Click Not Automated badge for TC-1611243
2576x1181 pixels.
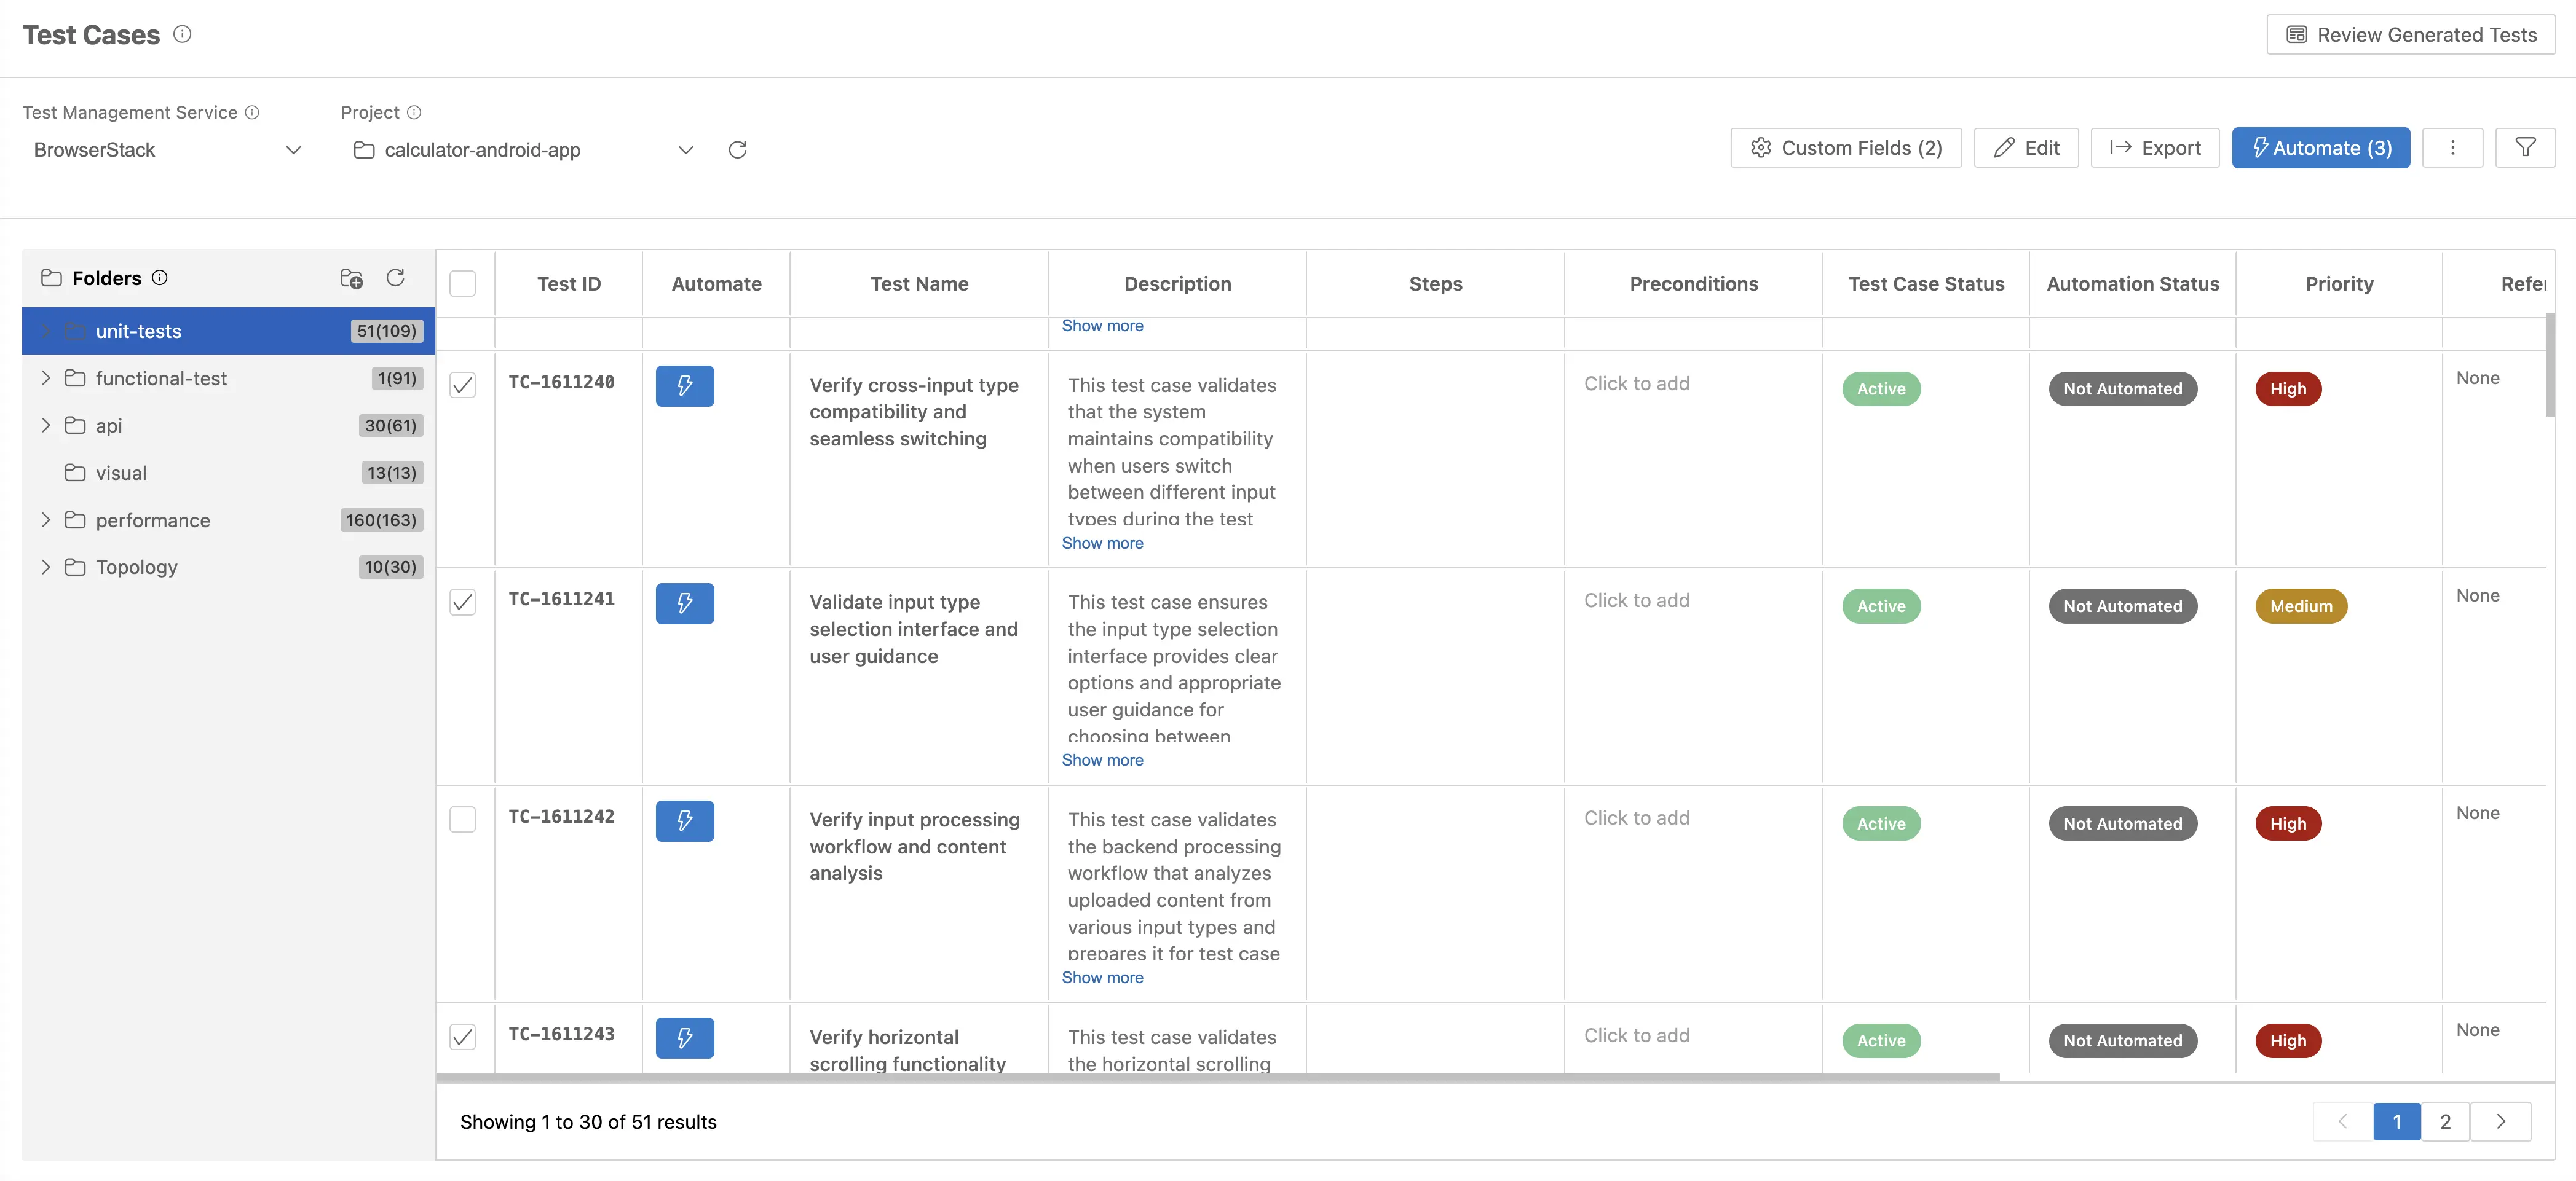click(x=2123, y=1040)
